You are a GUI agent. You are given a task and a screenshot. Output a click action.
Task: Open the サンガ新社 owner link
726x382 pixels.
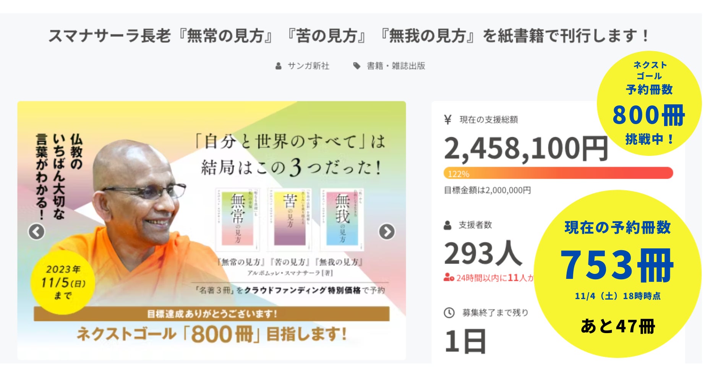308,66
